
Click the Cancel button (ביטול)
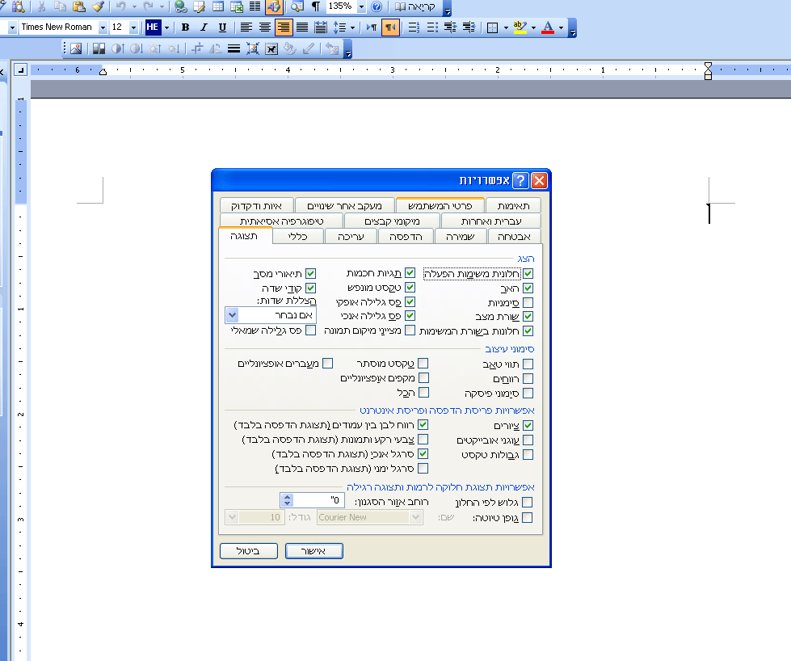pos(248,551)
